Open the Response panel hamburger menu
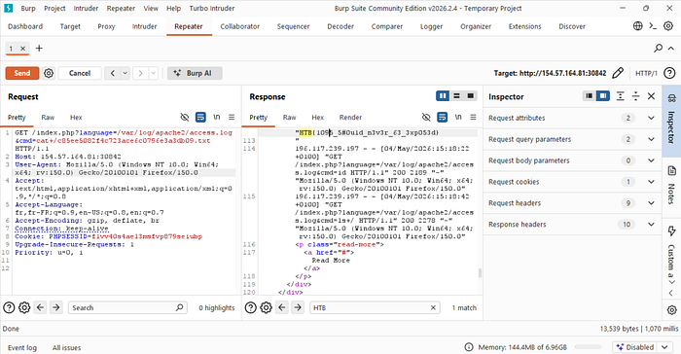The width and height of the screenshot is (681, 354). click(x=473, y=117)
